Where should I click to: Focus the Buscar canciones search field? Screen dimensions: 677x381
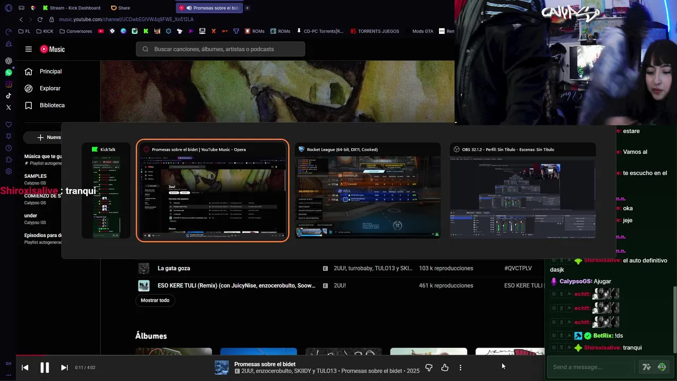coord(221,49)
